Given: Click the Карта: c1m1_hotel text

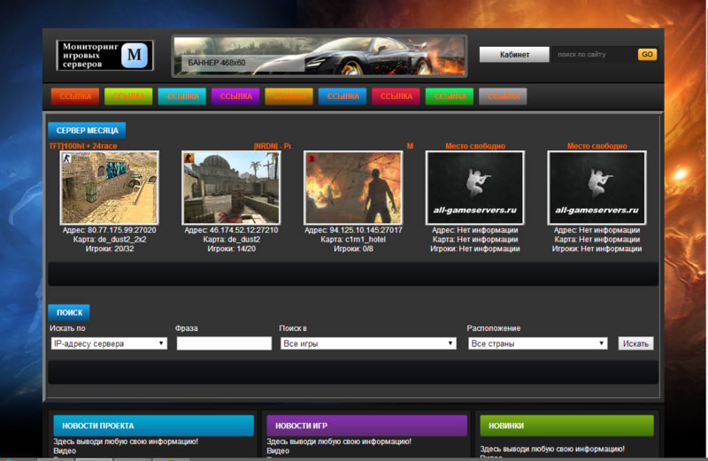Looking at the screenshot, I should [353, 239].
